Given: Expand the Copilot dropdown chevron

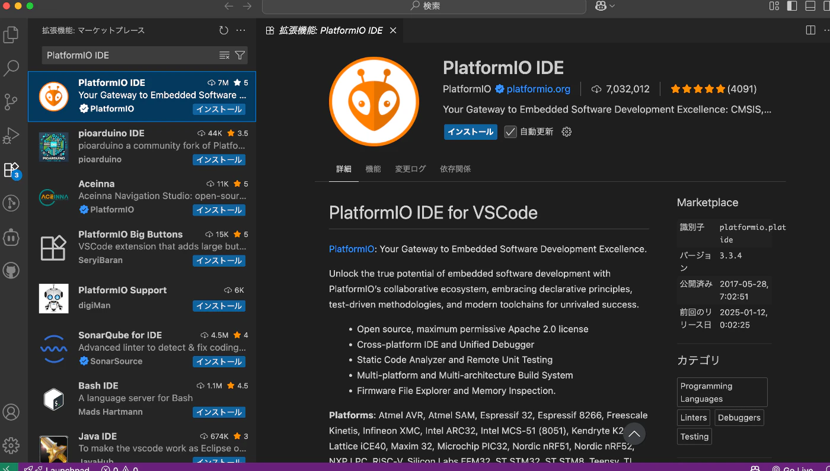Looking at the screenshot, I should click(x=612, y=6).
